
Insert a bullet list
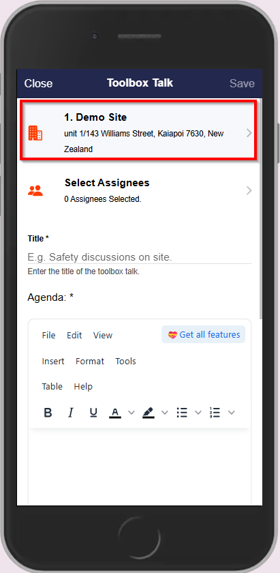point(182,413)
